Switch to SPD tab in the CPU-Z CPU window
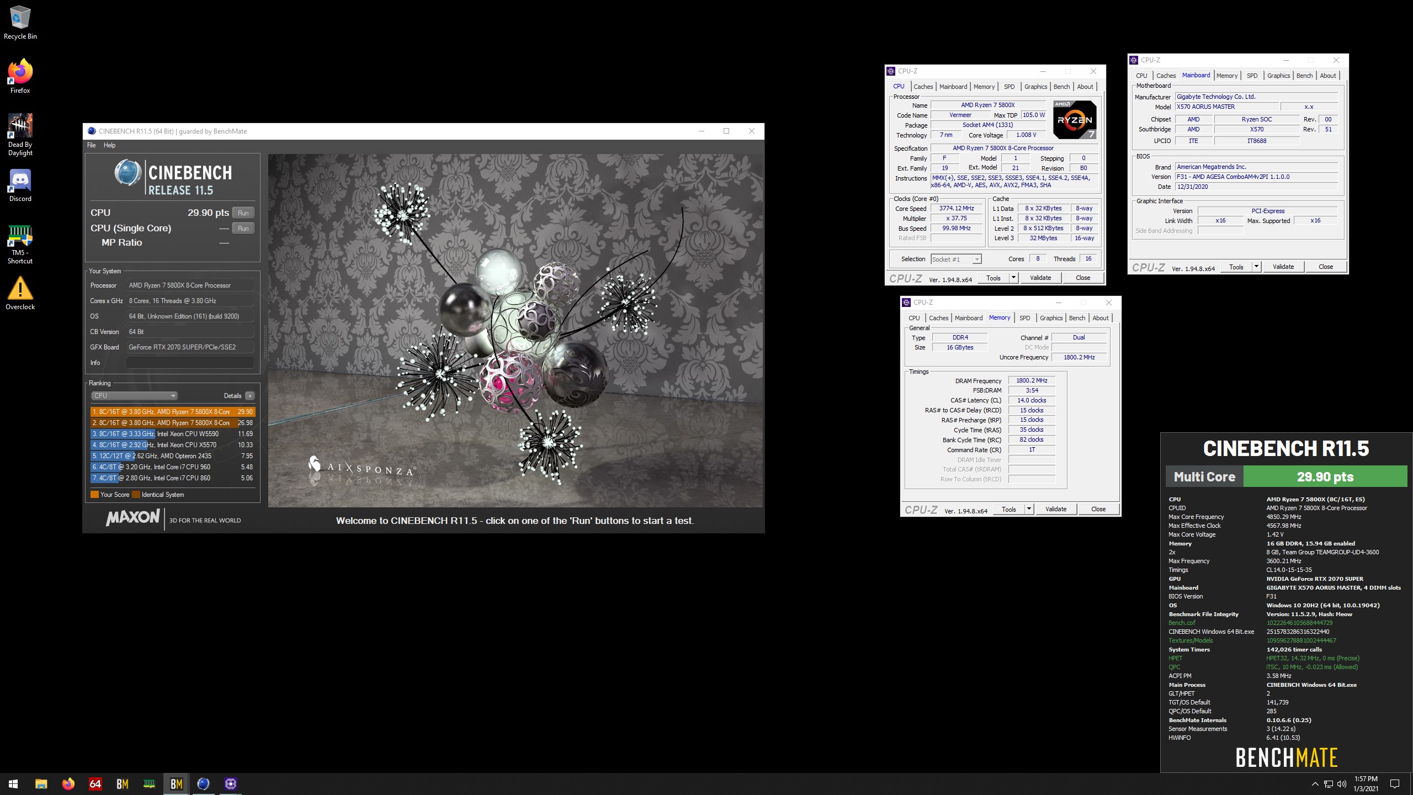 tap(1009, 87)
